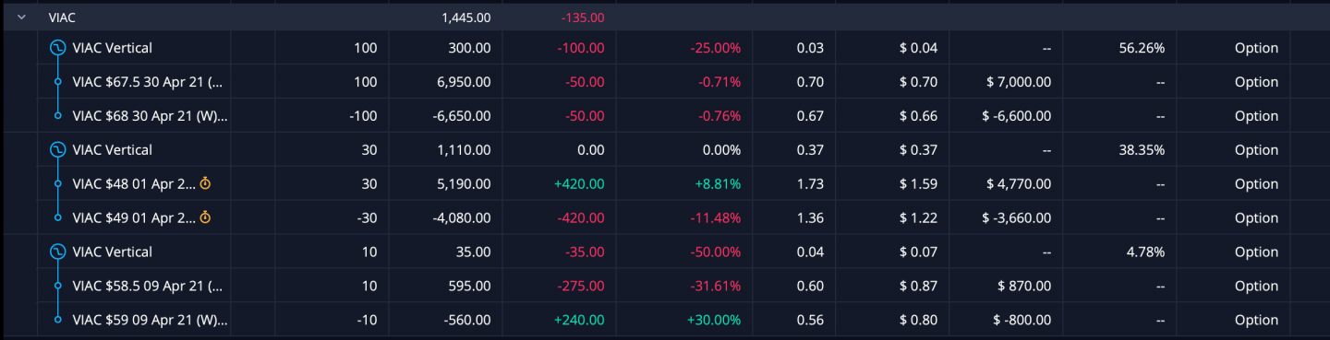The image size is (1330, 340).
Task: Click clock icon on VIAC $49 leg
Action: click(x=205, y=217)
